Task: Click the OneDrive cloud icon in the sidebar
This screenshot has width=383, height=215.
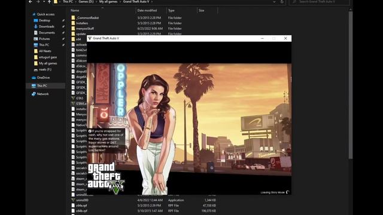Action: tap(34, 78)
